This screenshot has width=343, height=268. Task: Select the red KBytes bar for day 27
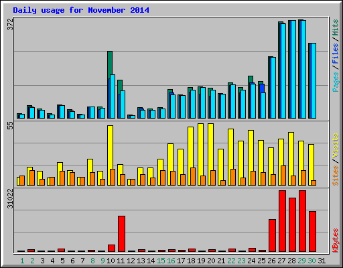tap(282, 221)
